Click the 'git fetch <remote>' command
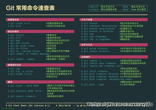156x110 pixels. pos(95,71)
